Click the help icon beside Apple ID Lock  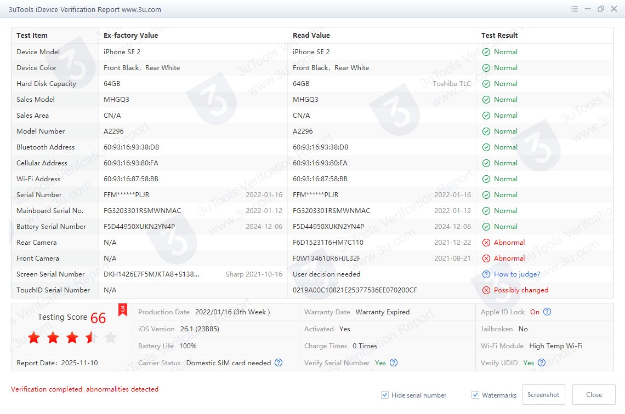click(547, 312)
